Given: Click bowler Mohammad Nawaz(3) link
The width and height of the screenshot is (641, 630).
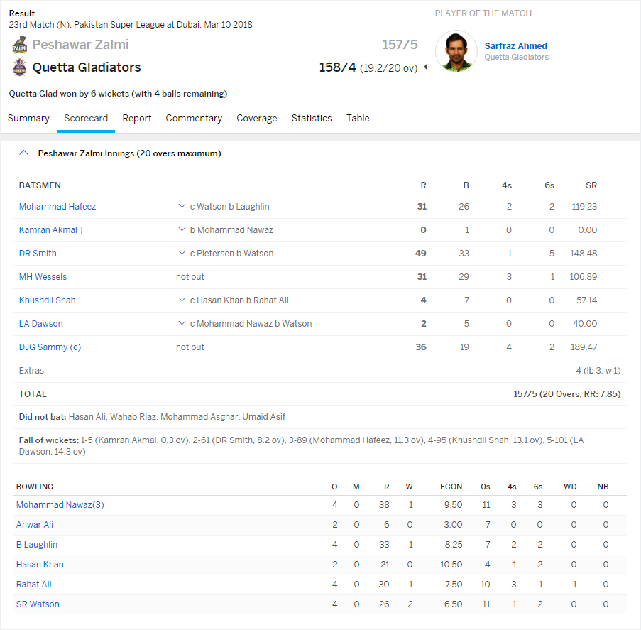Looking at the screenshot, I should [x=60, y=505].
